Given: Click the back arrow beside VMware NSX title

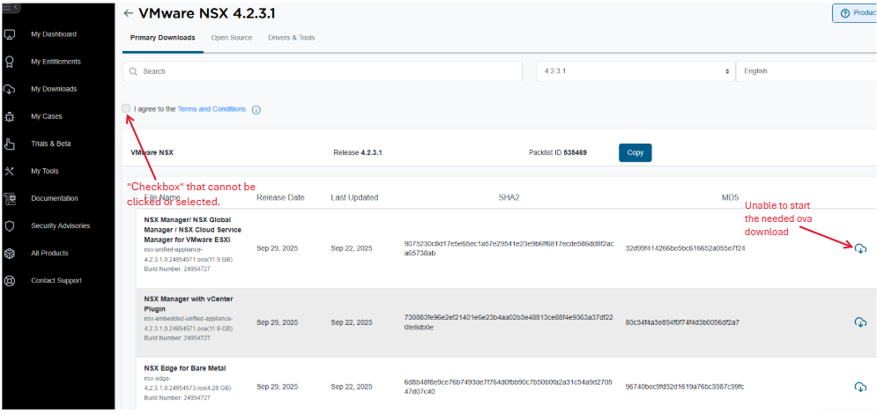Looking at the screenshot, I should pyautogui.click(x=129, y=13).
